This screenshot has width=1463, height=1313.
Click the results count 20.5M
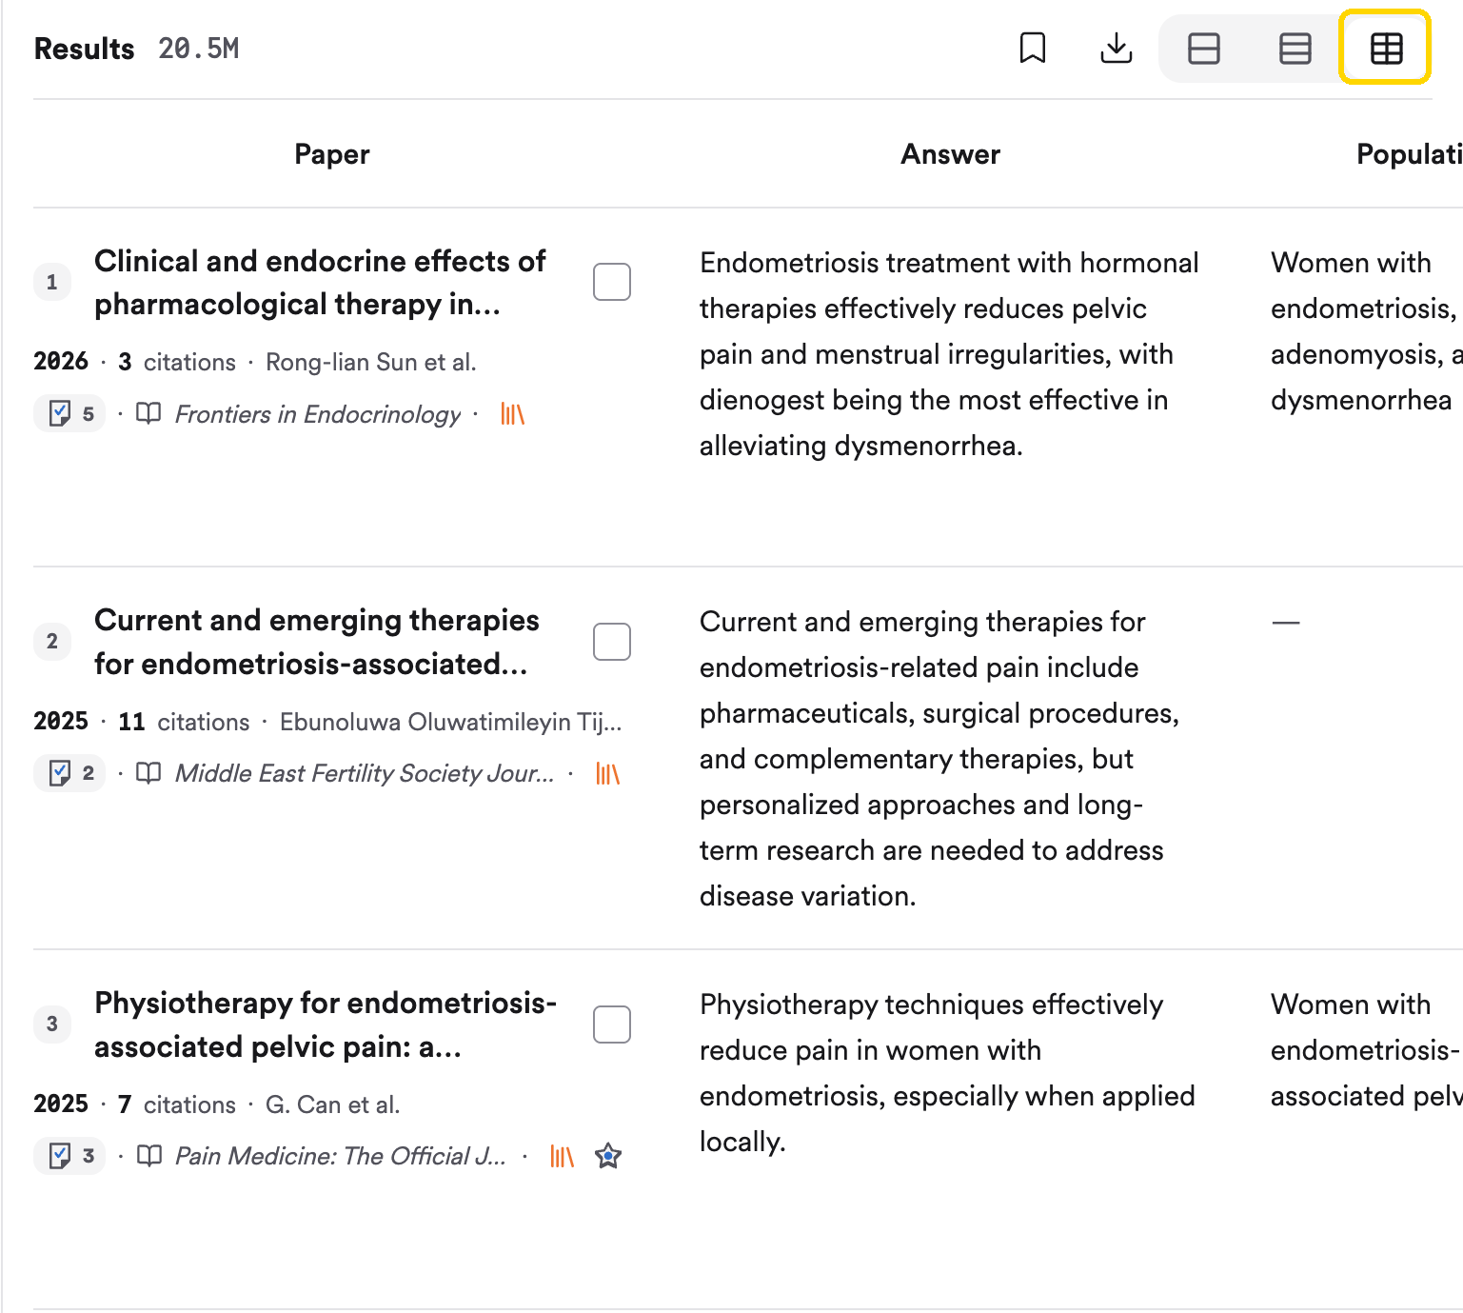click(x=199, y=49)
